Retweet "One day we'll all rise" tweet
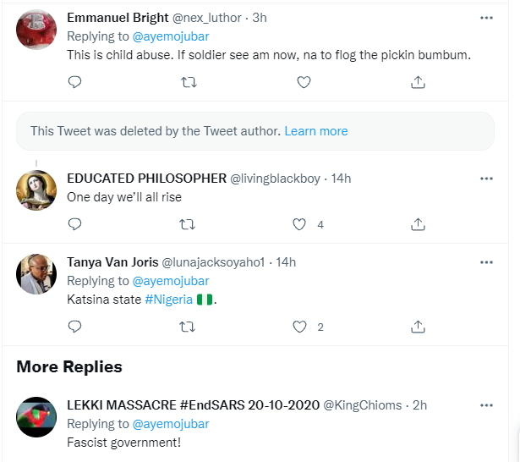The image size is (520, 462). point(189,224)
